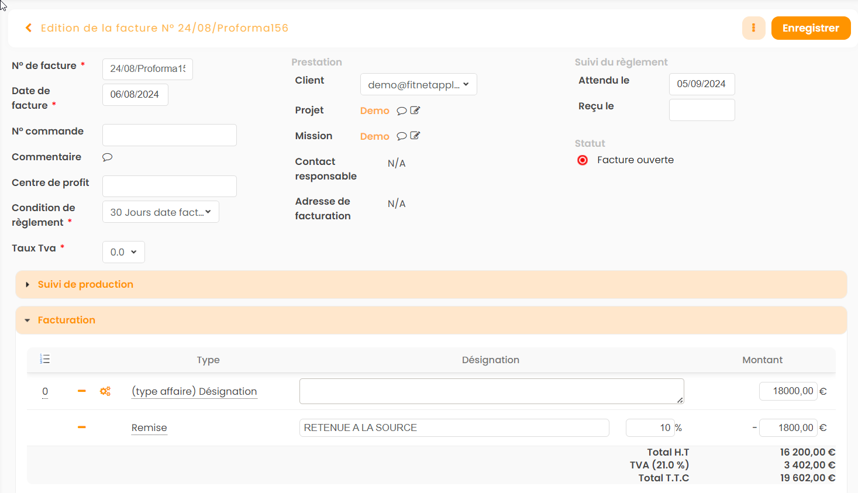Collapse the Facturation section

(66, 320)
